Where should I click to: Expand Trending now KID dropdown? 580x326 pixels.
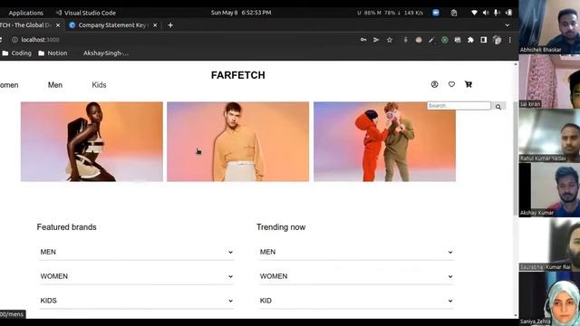coord(355,301)
